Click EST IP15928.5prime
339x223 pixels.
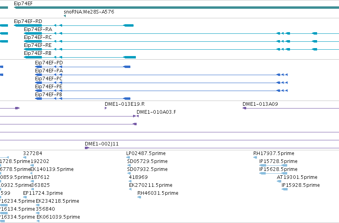284,189
